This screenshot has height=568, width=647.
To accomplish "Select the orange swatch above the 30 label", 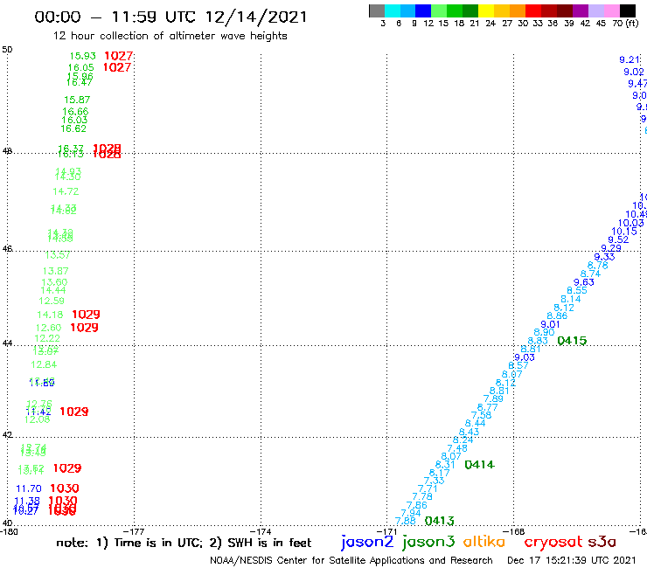I will pos(518,10).
